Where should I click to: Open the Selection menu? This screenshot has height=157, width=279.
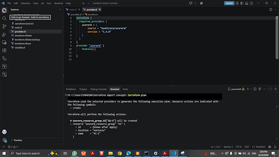(25, 3)
